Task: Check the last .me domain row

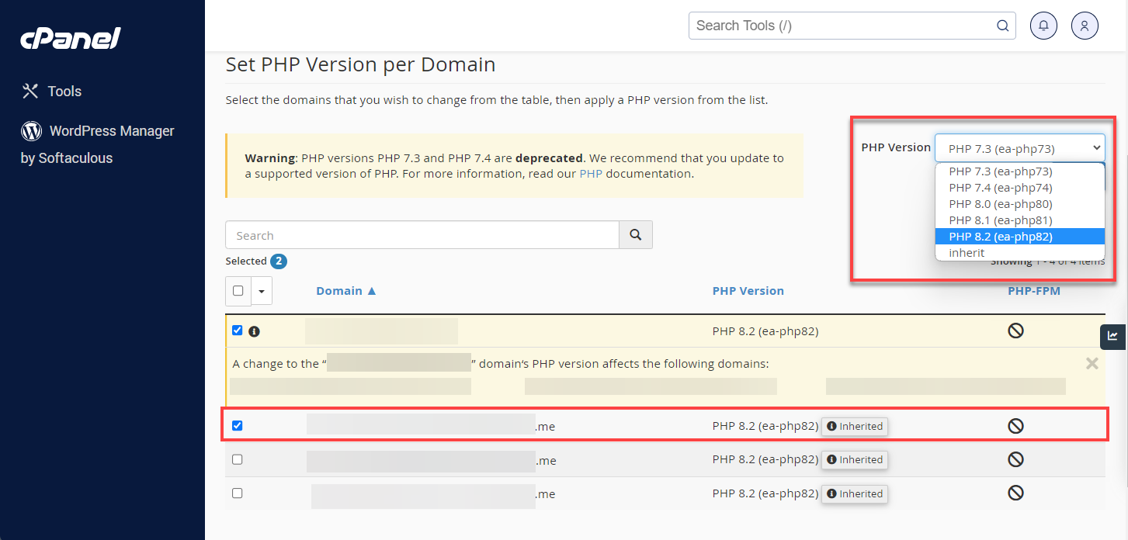Action: [237, 493]
